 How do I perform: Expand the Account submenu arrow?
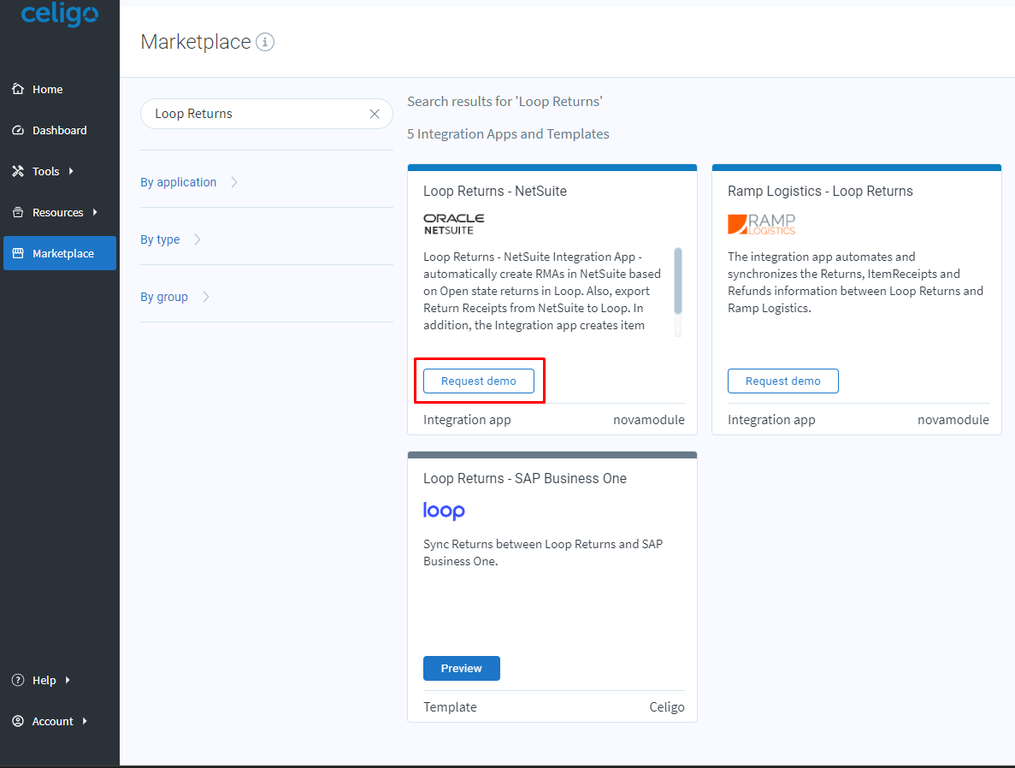tap(85, 721)
